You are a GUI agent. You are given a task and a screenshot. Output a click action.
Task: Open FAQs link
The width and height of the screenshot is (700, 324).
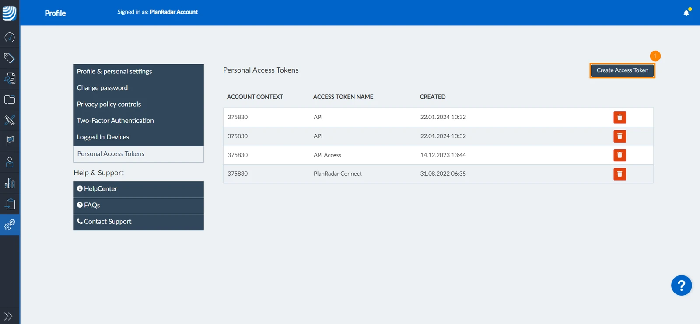(139, 206)
